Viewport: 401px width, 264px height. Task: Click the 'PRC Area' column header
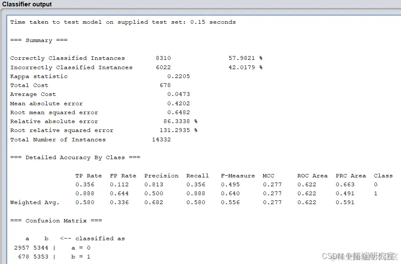point(351,176)
